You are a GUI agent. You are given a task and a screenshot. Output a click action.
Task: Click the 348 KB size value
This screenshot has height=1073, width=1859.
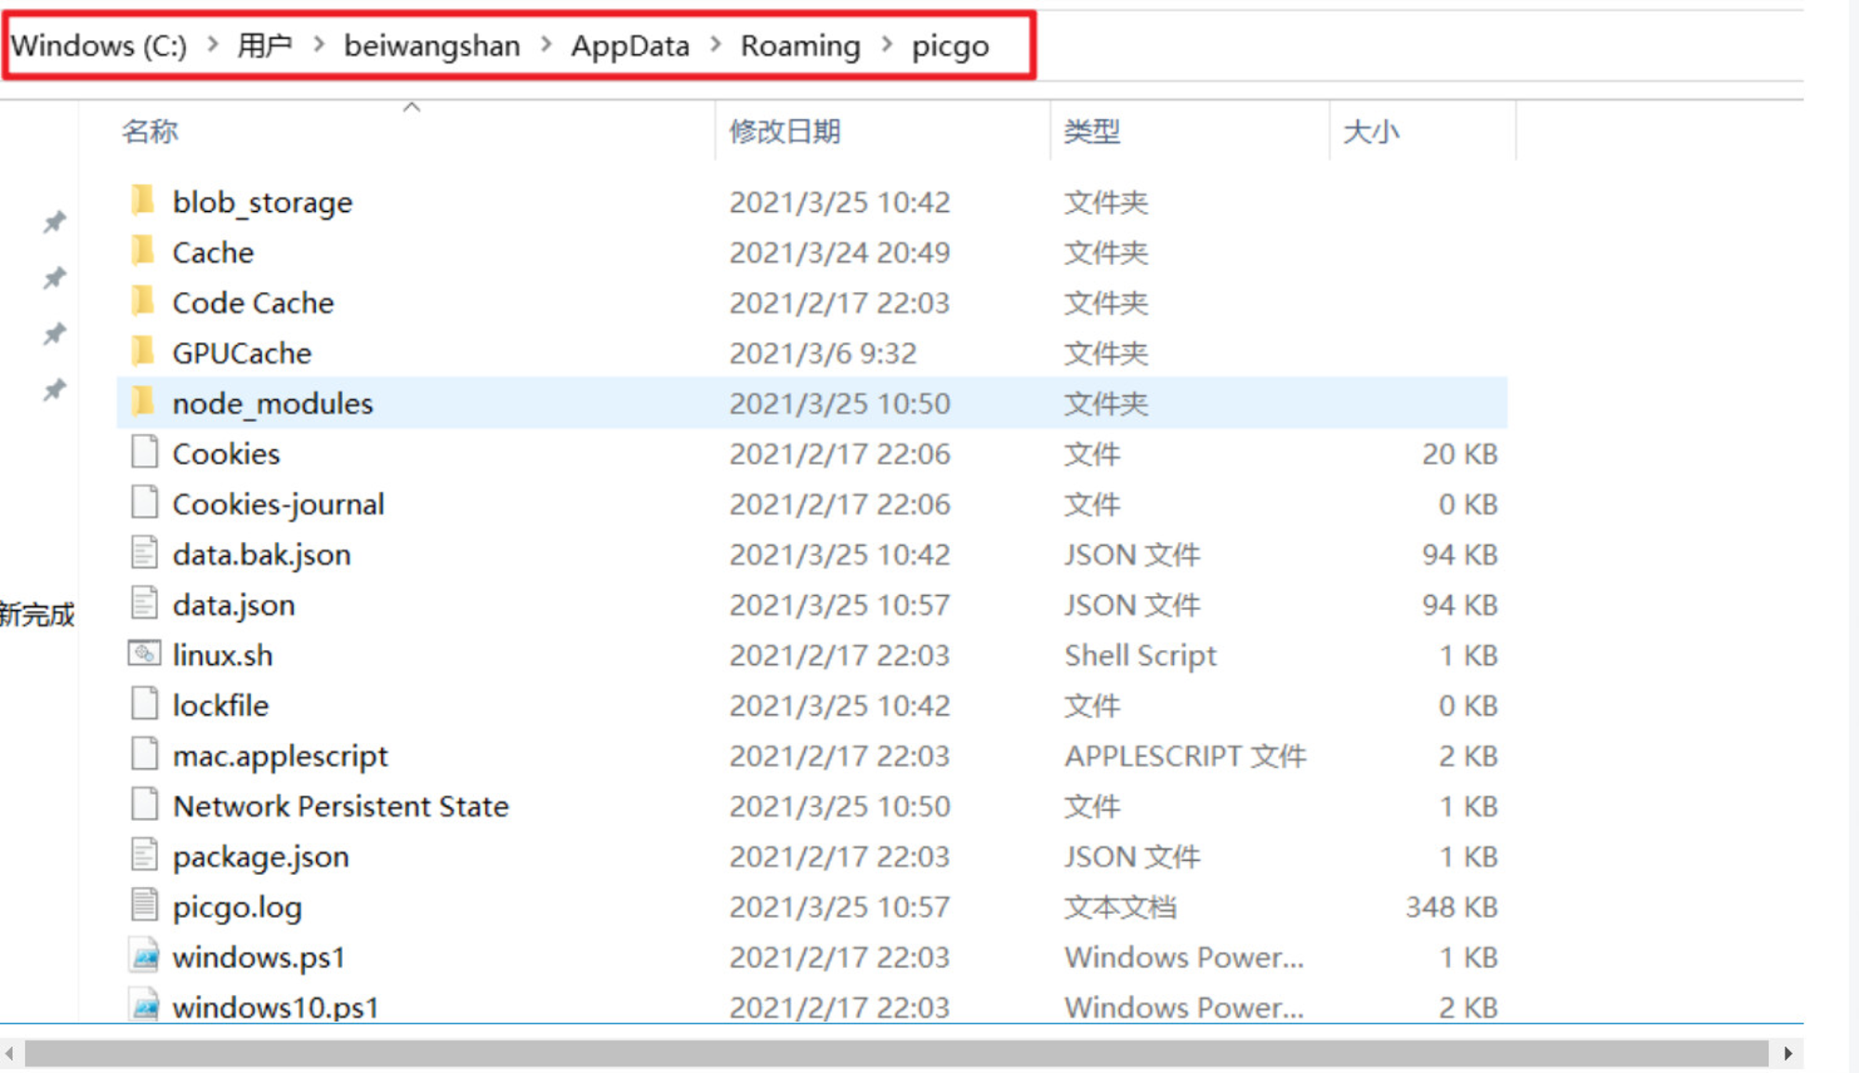(1452, 907)
